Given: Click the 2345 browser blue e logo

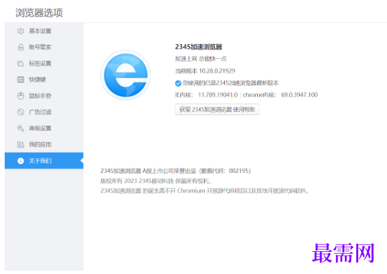Looking at the screenshot, I should click(126, 75).
